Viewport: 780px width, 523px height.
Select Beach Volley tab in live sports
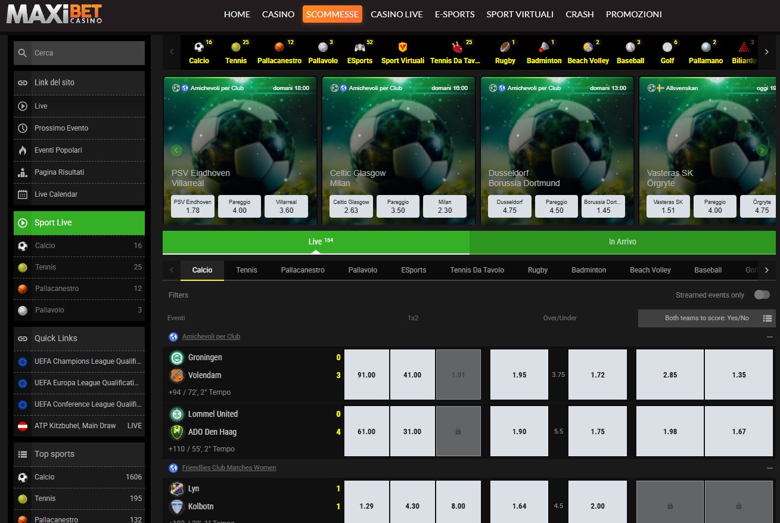(x=650, y=270)
